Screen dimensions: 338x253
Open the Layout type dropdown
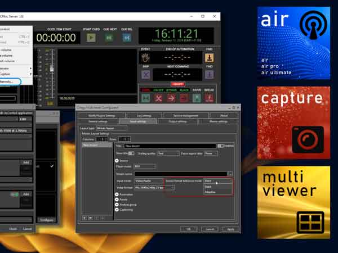coord(112,128)
